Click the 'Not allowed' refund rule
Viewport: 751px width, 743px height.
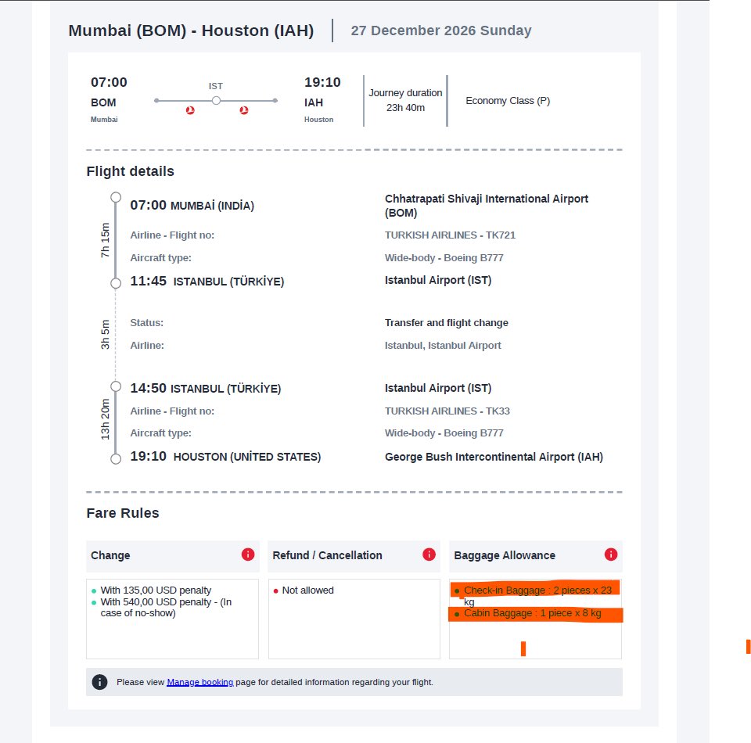point(308,590)
